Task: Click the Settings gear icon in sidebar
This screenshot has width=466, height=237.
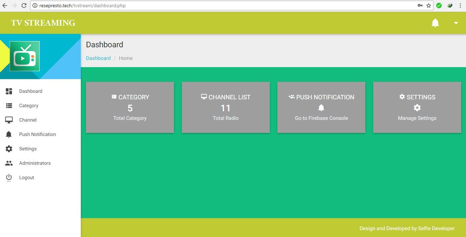Action: [x=9, y=149]
